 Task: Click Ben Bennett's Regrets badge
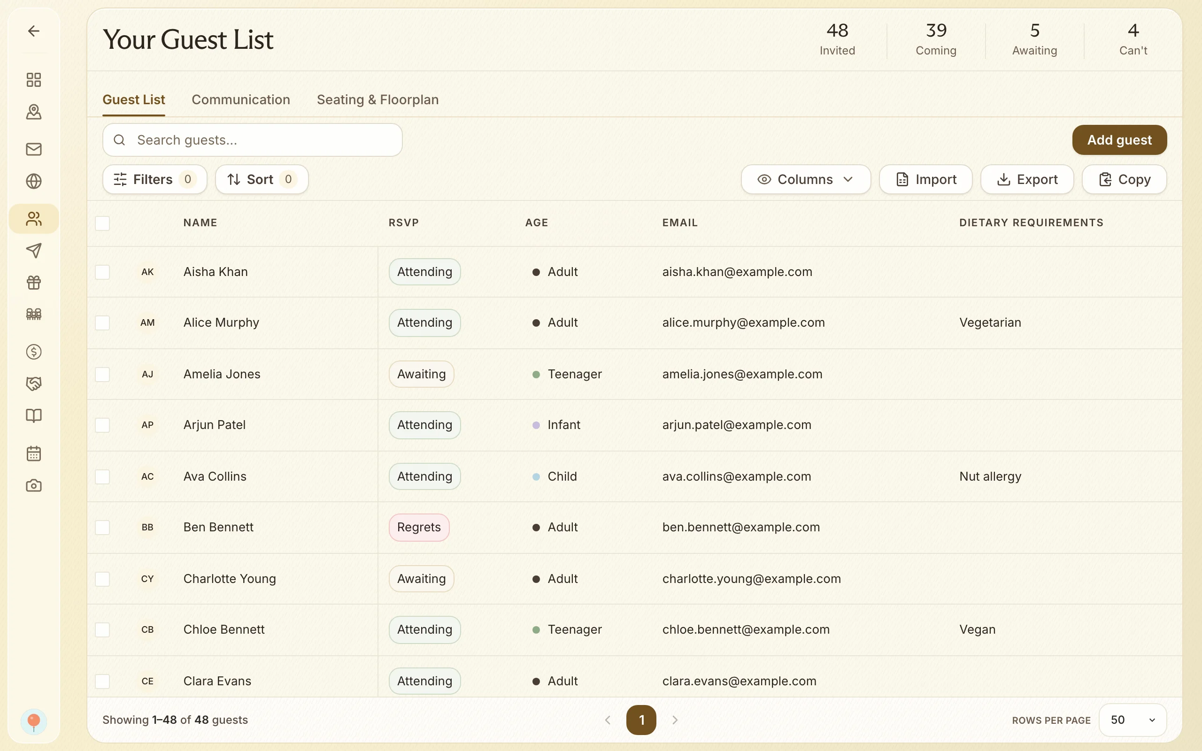419,527
